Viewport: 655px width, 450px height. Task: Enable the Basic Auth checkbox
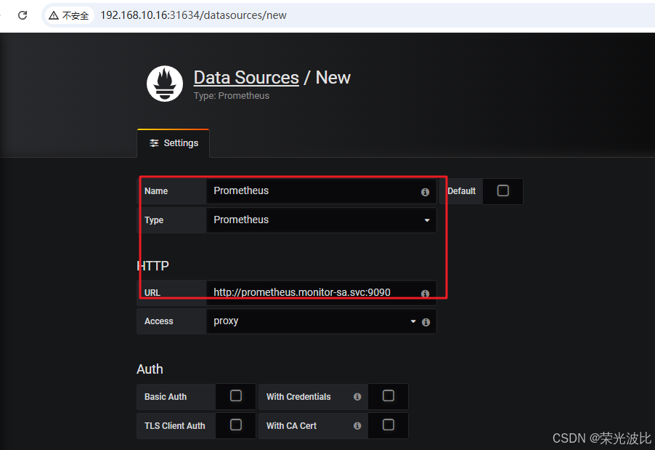click(x=235, y=395)
